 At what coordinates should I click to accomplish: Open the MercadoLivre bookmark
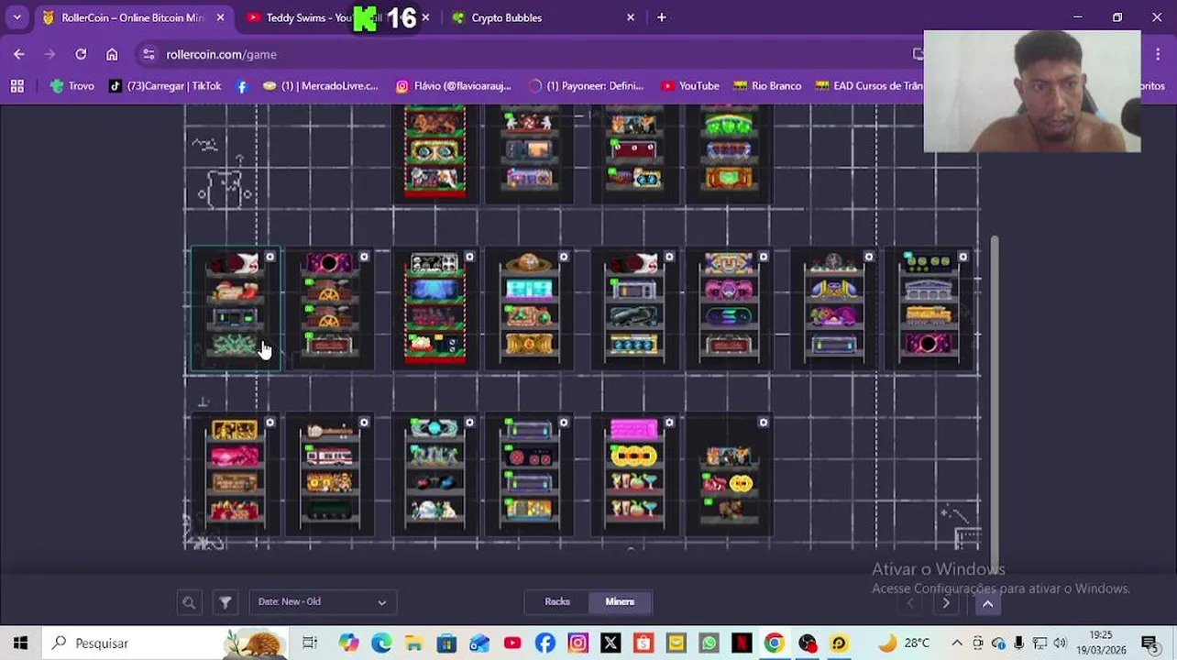coord(320,86)
